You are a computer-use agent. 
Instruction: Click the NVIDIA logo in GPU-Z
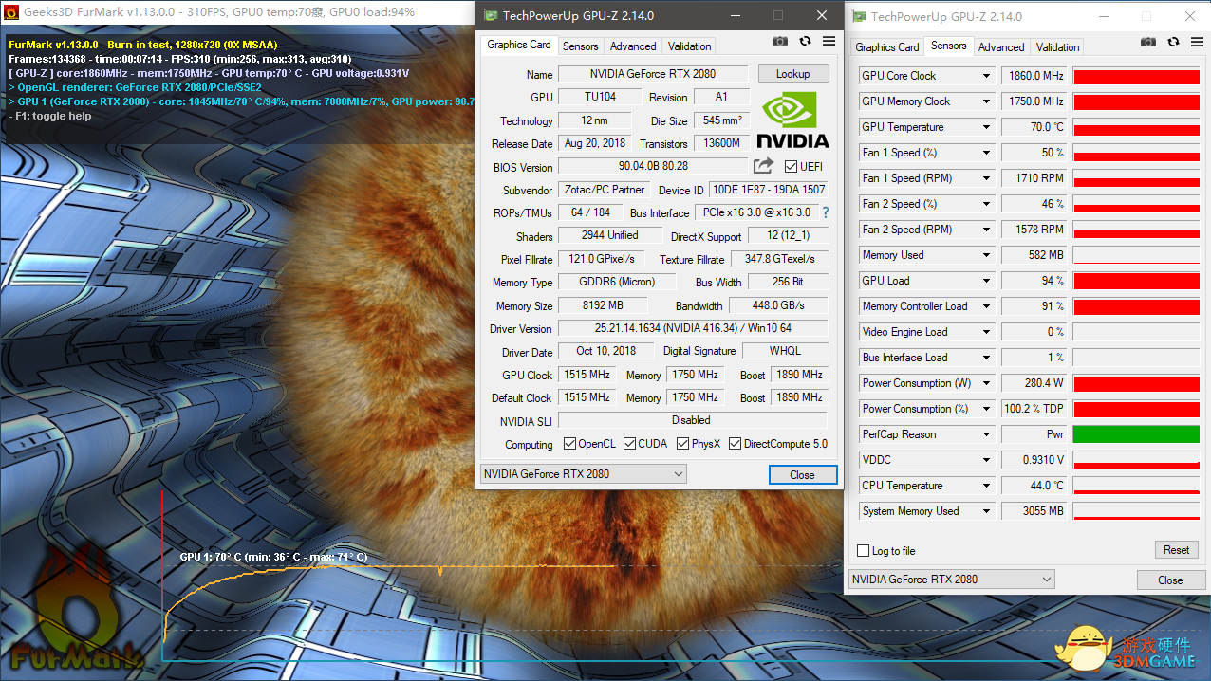click(x=792, y=120)
